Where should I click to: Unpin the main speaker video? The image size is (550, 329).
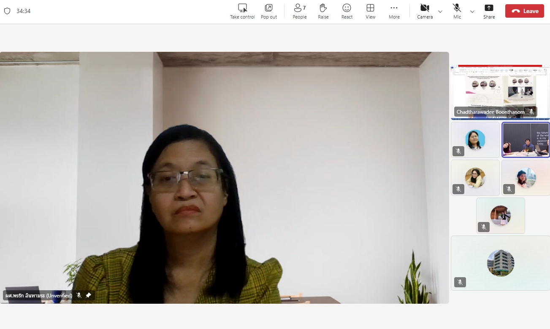(x=88, y=296)
